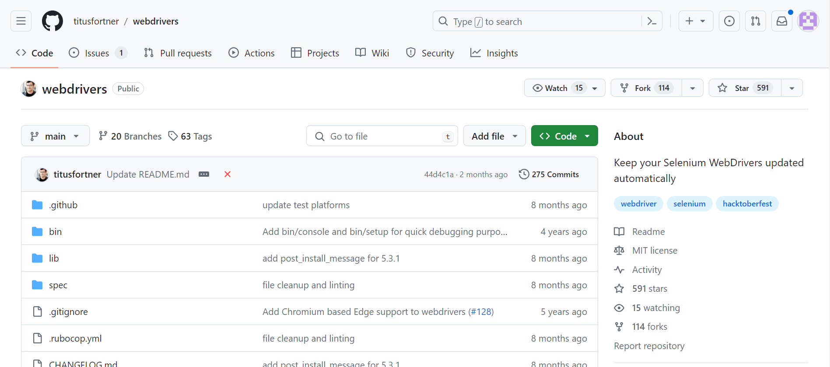
Task: Open the main branch dropdown
Action: (55, 136)
